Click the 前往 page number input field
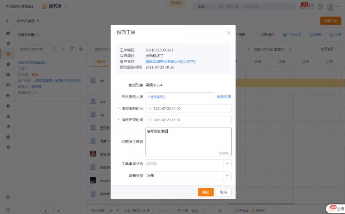This screenshot has width=345, height=214. (208, 210)
